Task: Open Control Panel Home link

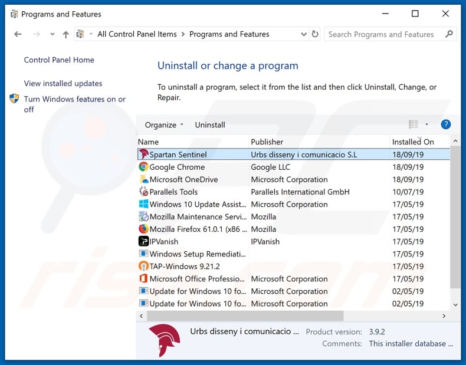Action: 59,60
